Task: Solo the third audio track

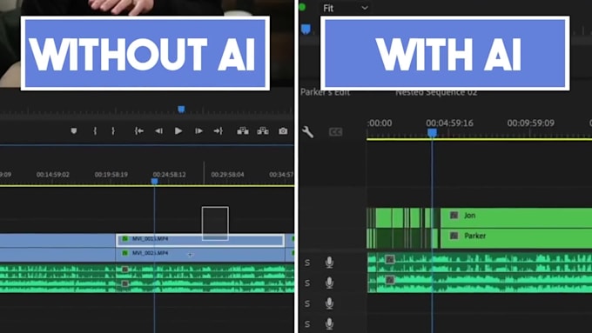Action: pyautogui.click(x=307, y=303)
